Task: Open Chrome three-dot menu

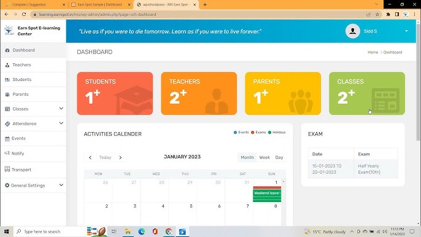Action: (x=415, y=15)
